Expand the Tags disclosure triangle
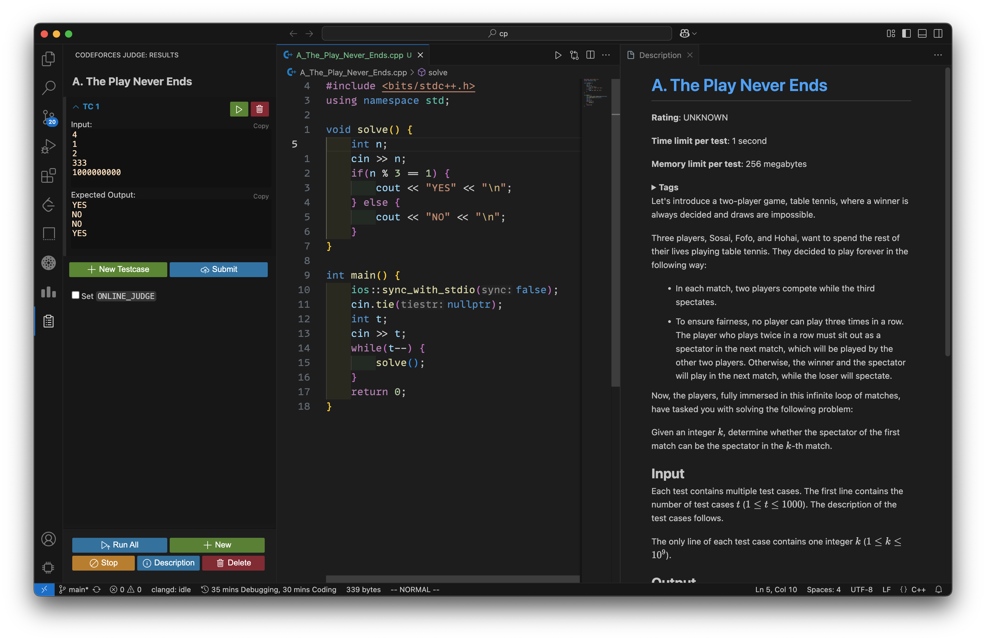The width and height of the screenshot is (986, 641). point(654,188)
